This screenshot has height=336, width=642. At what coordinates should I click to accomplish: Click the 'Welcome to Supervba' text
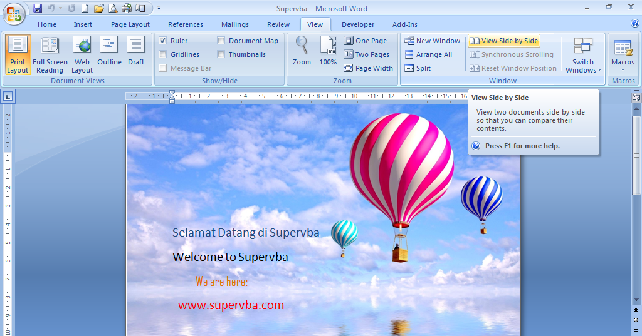(230, 257)
